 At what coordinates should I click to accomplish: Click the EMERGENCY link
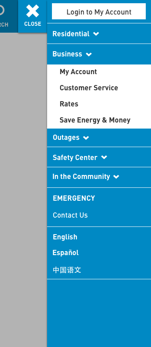click(x=74, y=198)
